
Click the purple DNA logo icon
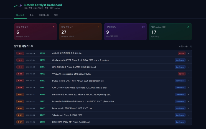[20, 6]
